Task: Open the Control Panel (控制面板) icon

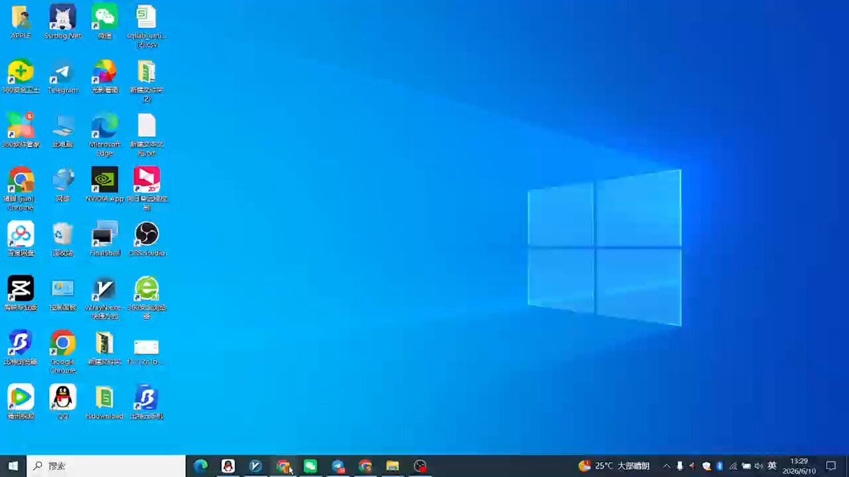Action: [x=62, y=293]
